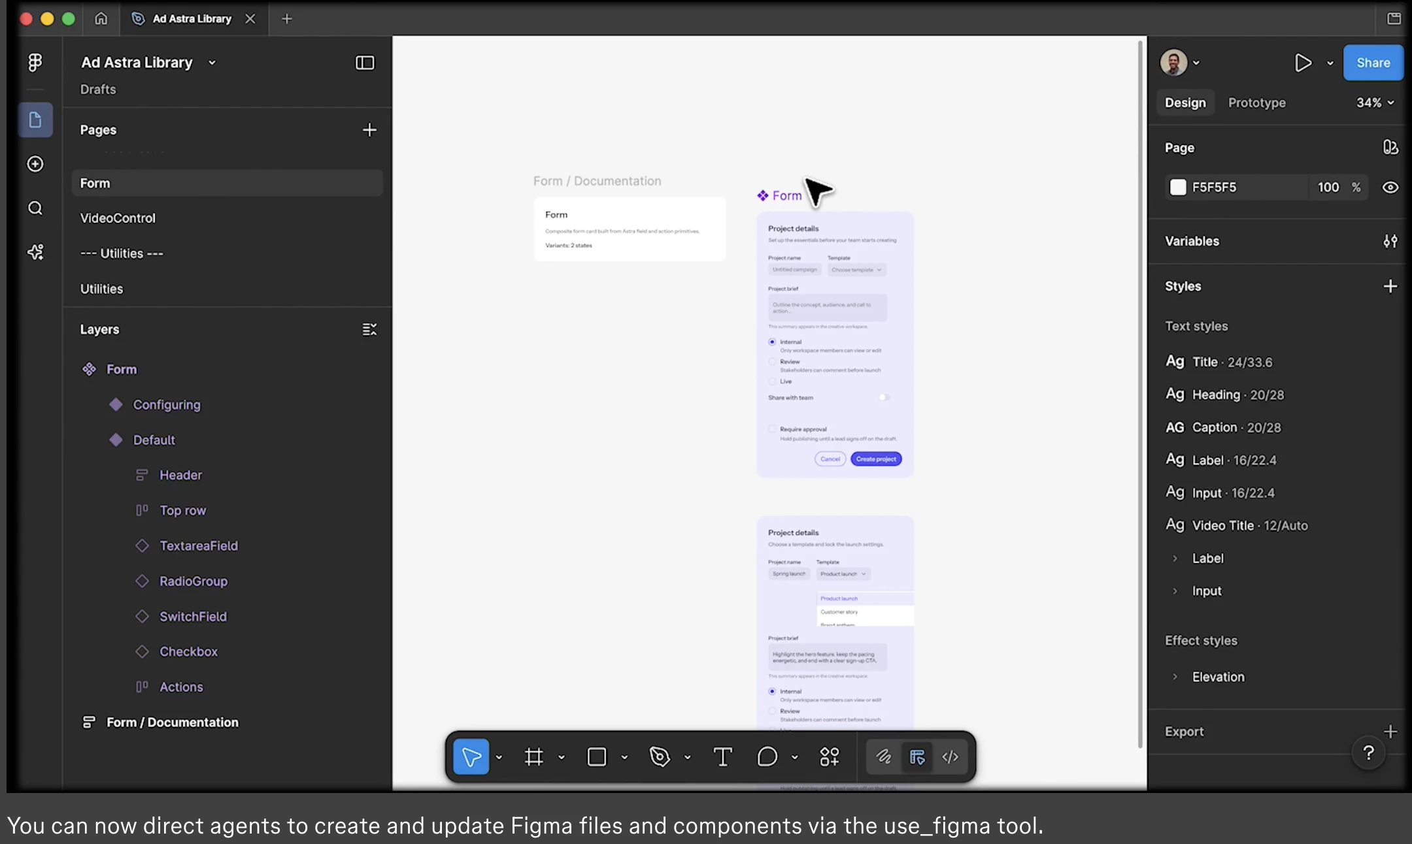Viewport: 1412px width, 844px height.
Task: Open the shape tool dropdown arrow
Action: pyautogui.click(x=624, y=756)
